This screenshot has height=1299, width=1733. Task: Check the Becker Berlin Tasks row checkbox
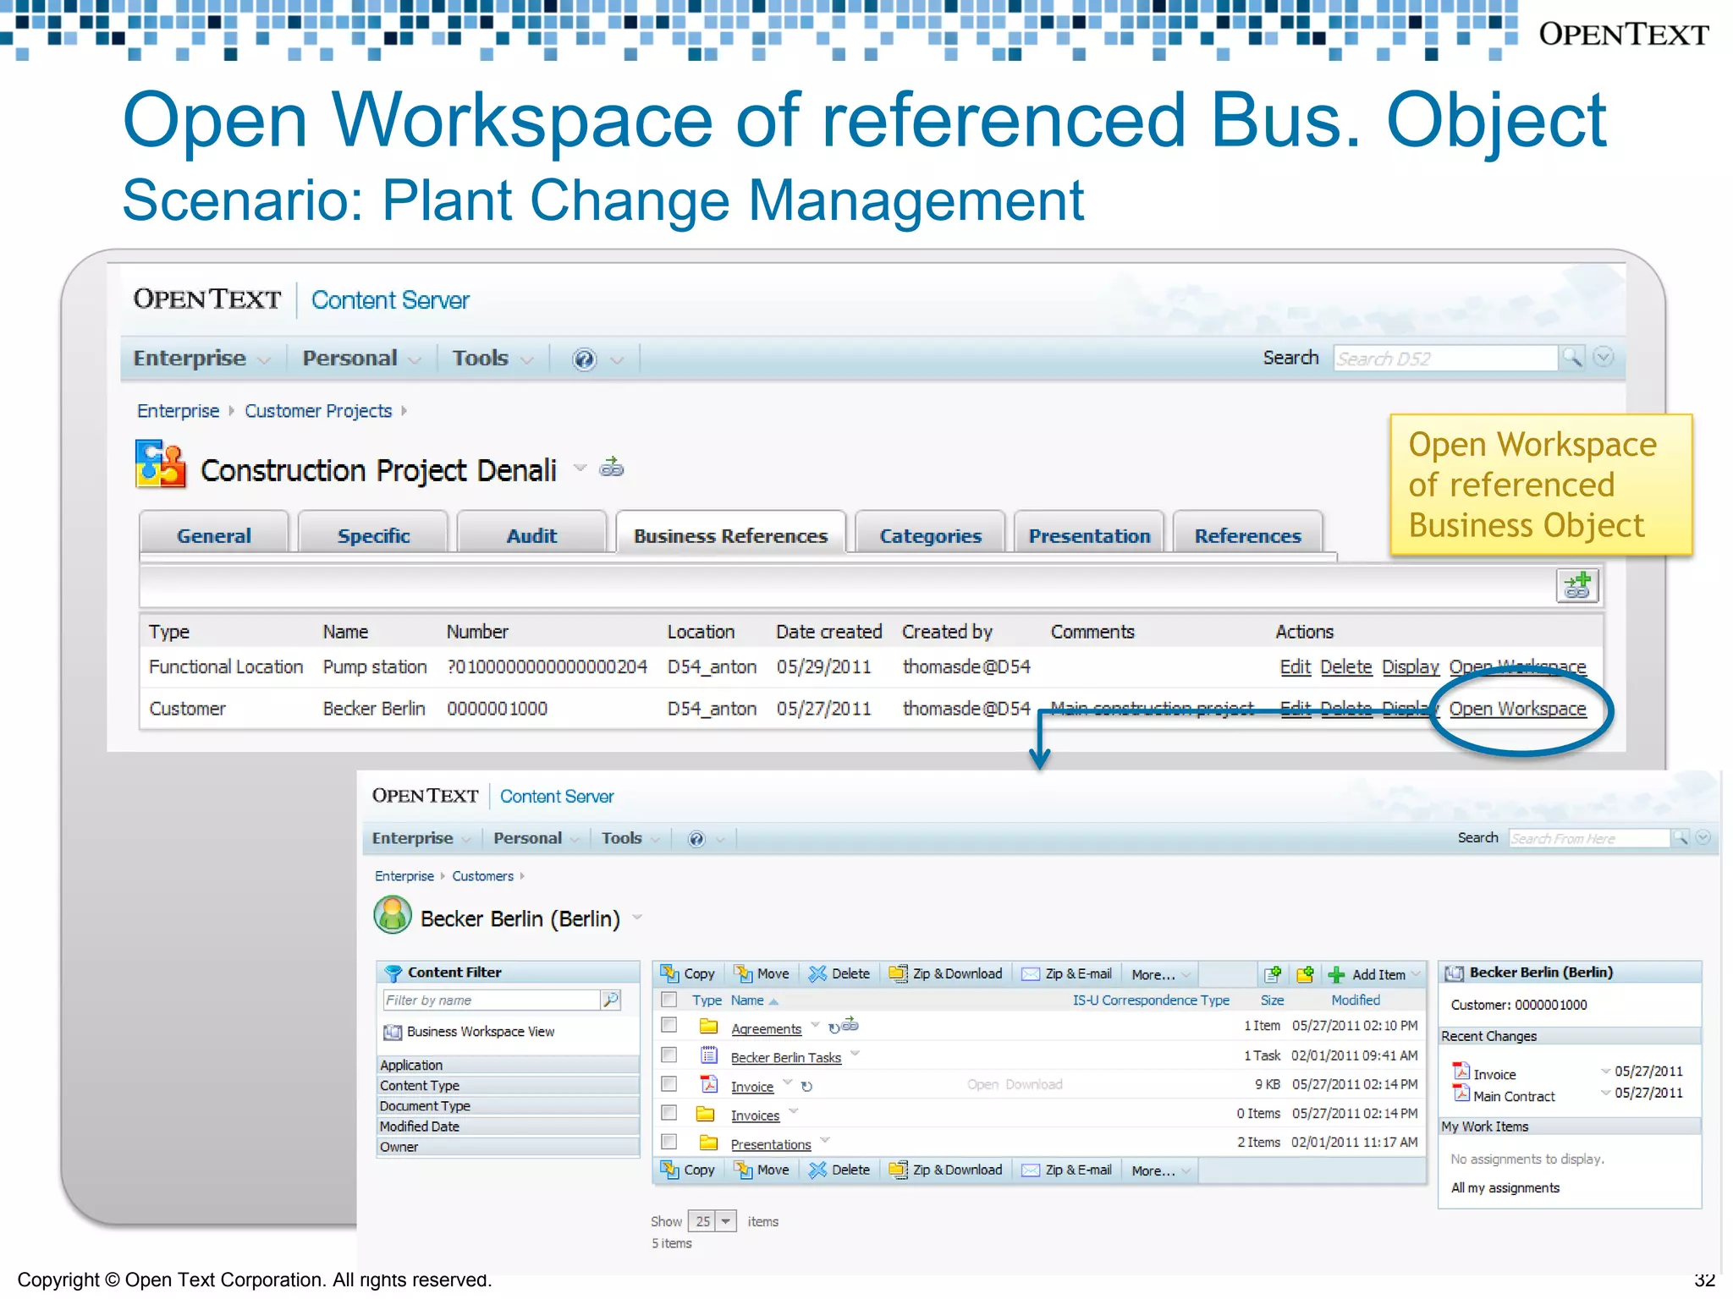click(668, 1055)
